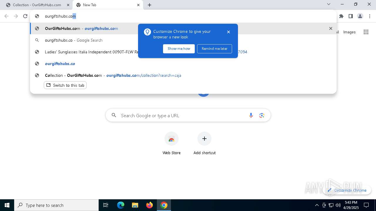Launch Microsoft Edge from the taskbar

click(121, 205)
